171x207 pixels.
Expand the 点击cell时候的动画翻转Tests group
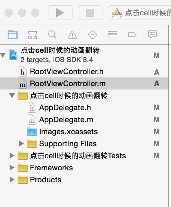[x=12, y=156]
